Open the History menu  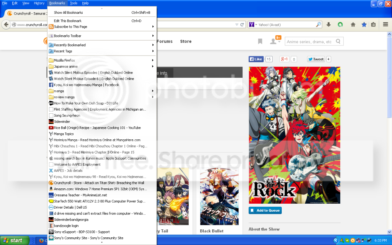coord(39,3)
